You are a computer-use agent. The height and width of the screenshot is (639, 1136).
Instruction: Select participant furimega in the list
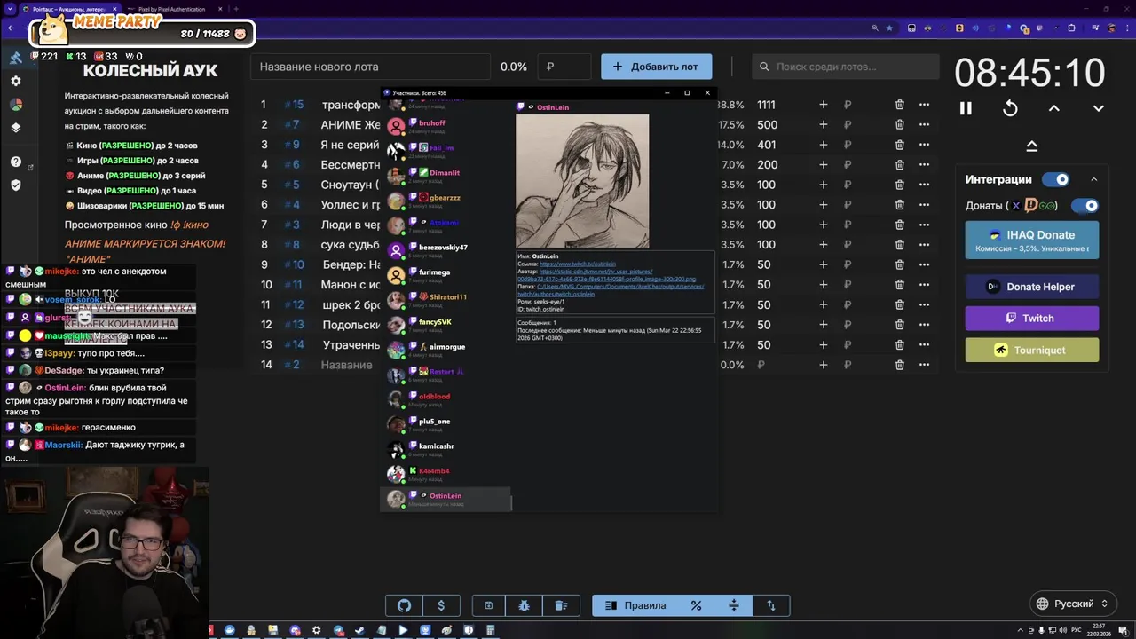point(446,275)
